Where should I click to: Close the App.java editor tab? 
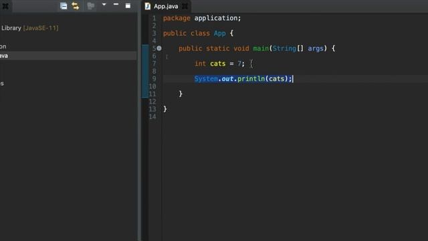click(x=185, y=6)
